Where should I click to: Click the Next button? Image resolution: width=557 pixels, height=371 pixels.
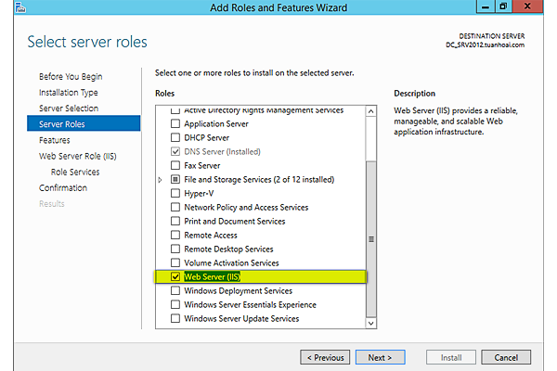coord(380,357)
